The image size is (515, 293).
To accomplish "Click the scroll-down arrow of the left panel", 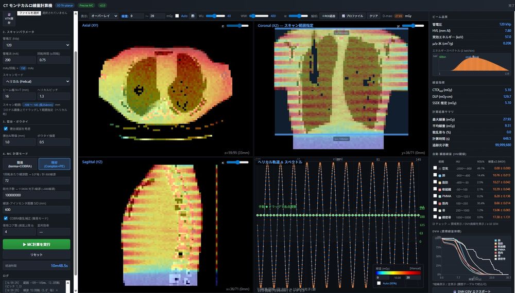I will click(x=76, y=291).
